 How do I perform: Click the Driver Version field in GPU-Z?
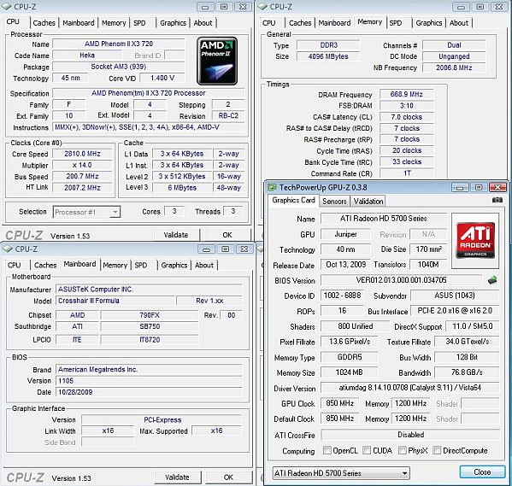(409, 388)
